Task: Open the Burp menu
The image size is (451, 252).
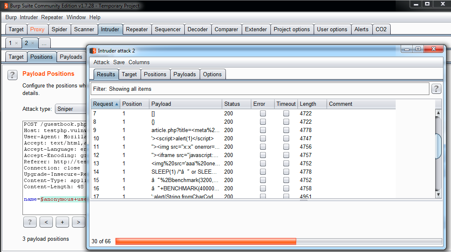Action: 11,17
